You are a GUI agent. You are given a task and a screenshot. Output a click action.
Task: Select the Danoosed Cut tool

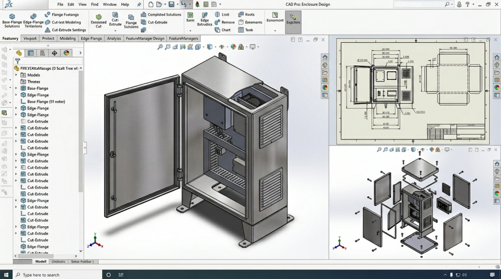tap(99, 17)
